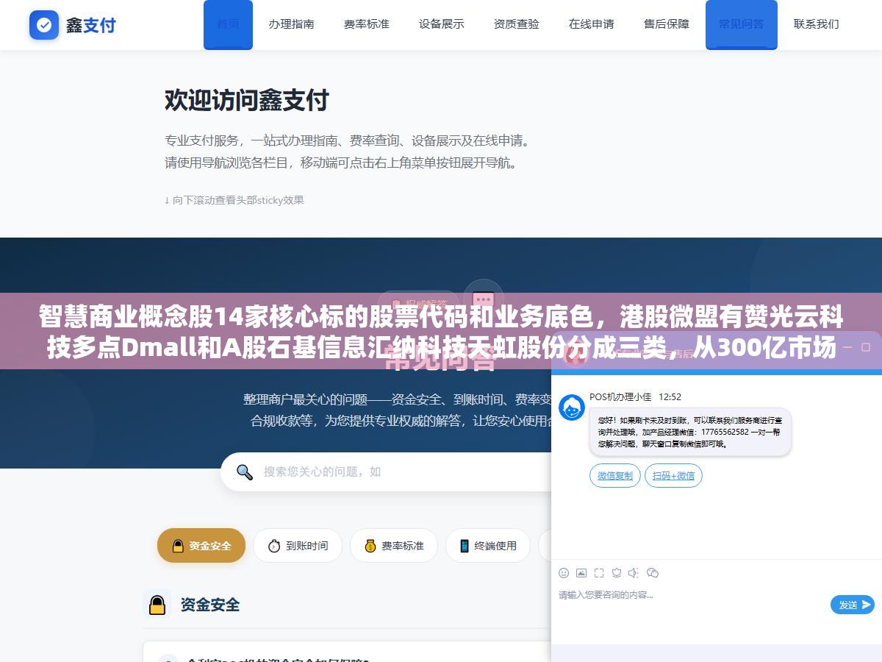Click the 资金安全 section heading text
Viewport: 882px width, 662px height.
(x=210, y=605)
